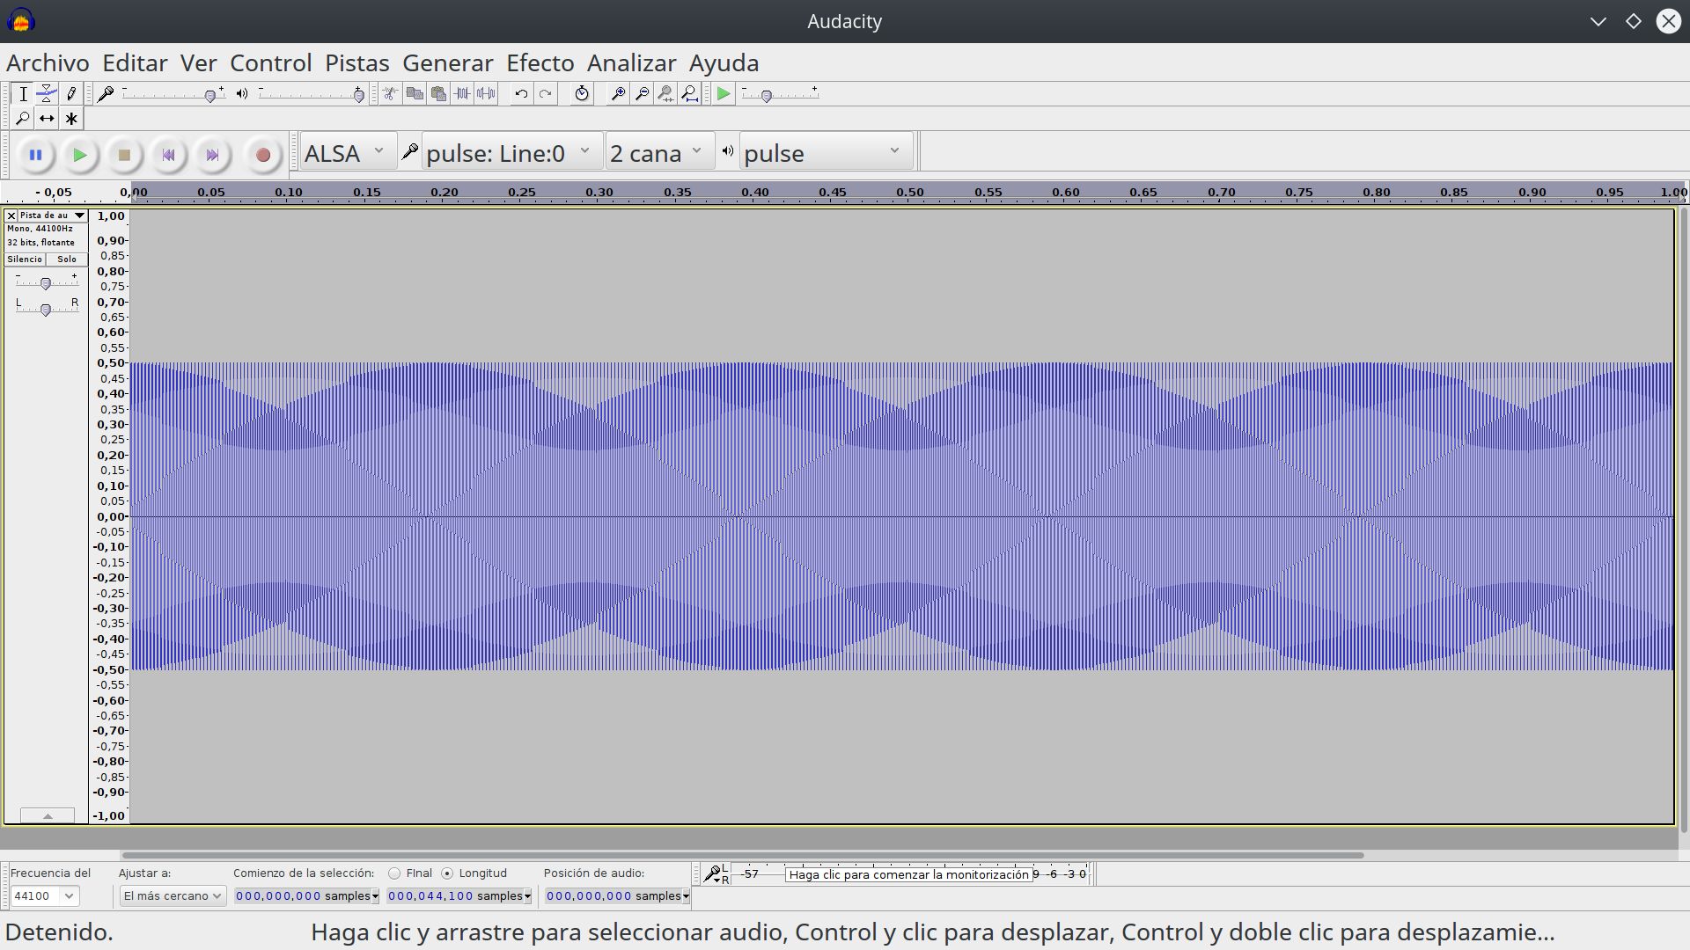
Task: Collapse the track with bottom arrow
Action: [x=48, y=816]
